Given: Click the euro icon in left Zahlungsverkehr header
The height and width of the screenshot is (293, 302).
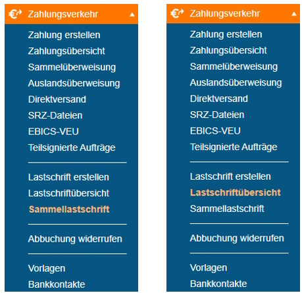Looking at the screenshot, I should coord(15,14).
